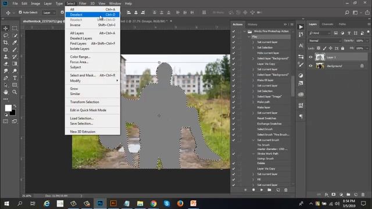Expand the Make path step
The width and height of the screenshot is (372, 209).
coord(253,102)
